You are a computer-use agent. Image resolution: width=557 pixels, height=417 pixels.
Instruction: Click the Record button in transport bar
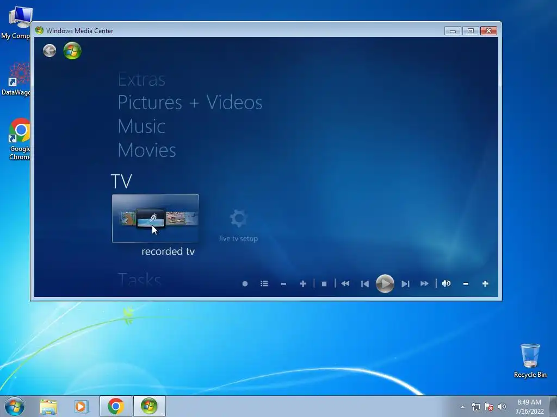coord(245,283)
